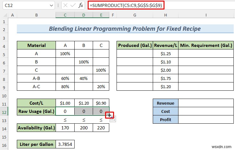
Task: Select the $1.00 cost cell
Action: tap(65, 103)
